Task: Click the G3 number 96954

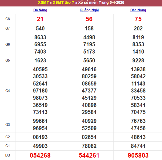Action: coord(40,128)
